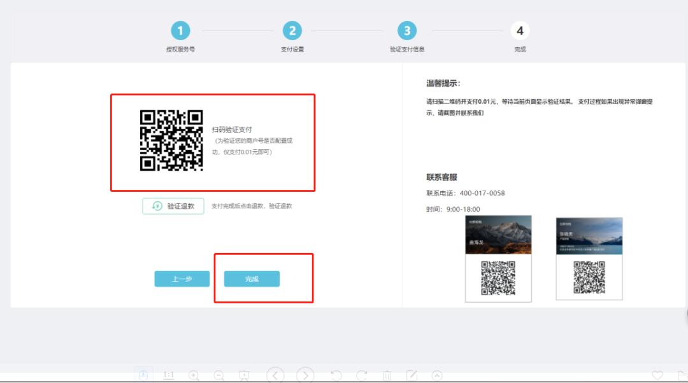Image resolution: width=688 pixels, height=383 pixels.
Task: Expand the more options up-arrow icon
Action: (437, 375)
